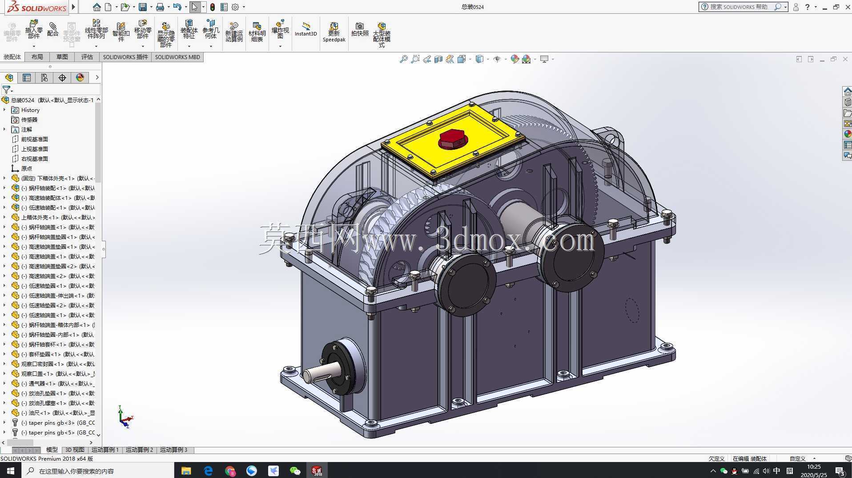Take Snapshot (拍快照) tool
This screenshot has height=478, width=852.
pyautogui.click(x=360, y=29)
